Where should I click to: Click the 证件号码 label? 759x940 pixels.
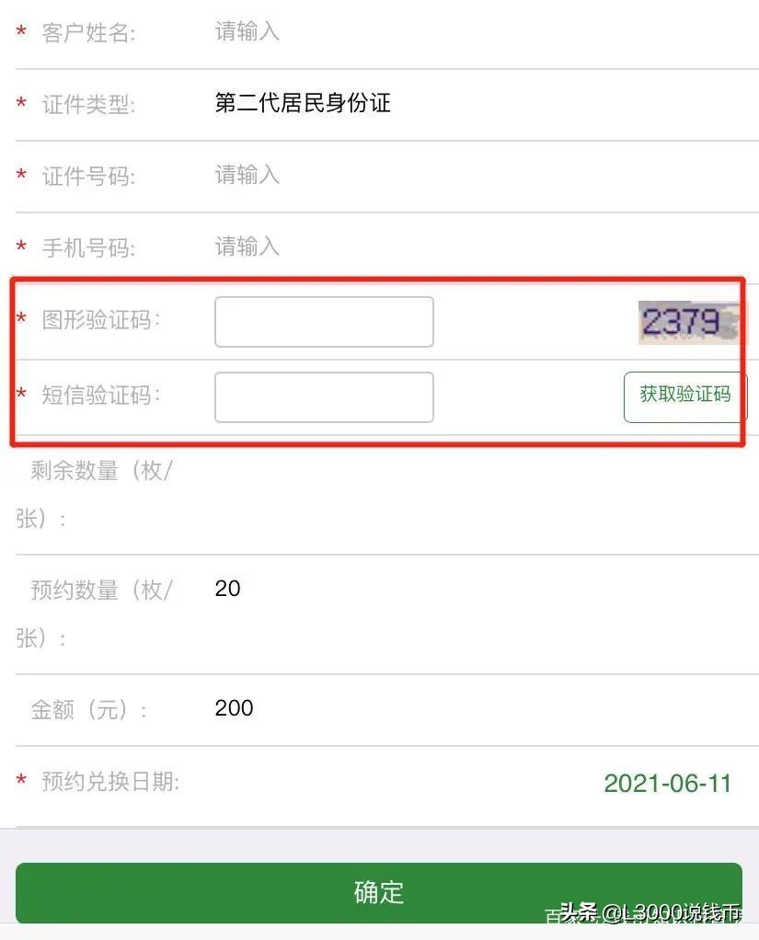click(88, 177)
